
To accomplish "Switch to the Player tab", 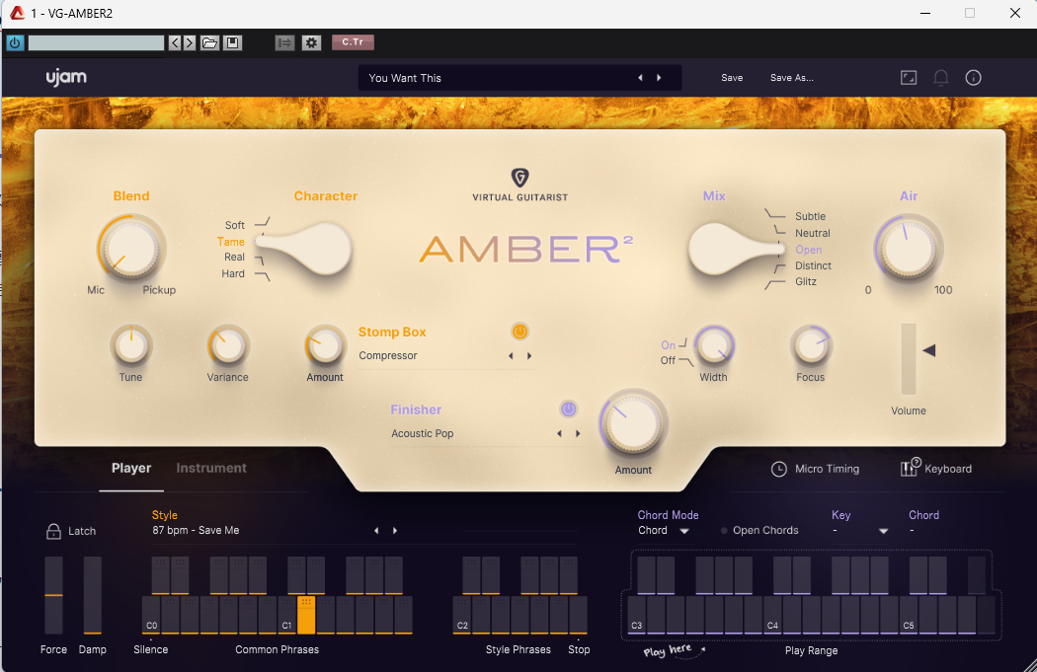I will pyautogui.click(x=131, y=468).
